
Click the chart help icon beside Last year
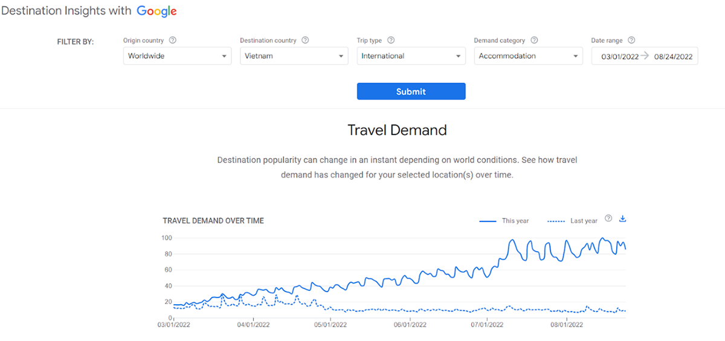click(608, 218)
